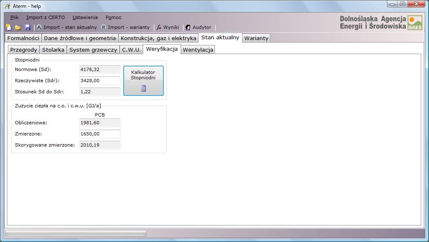Switch to the Warianty tab

click(256, 38)
